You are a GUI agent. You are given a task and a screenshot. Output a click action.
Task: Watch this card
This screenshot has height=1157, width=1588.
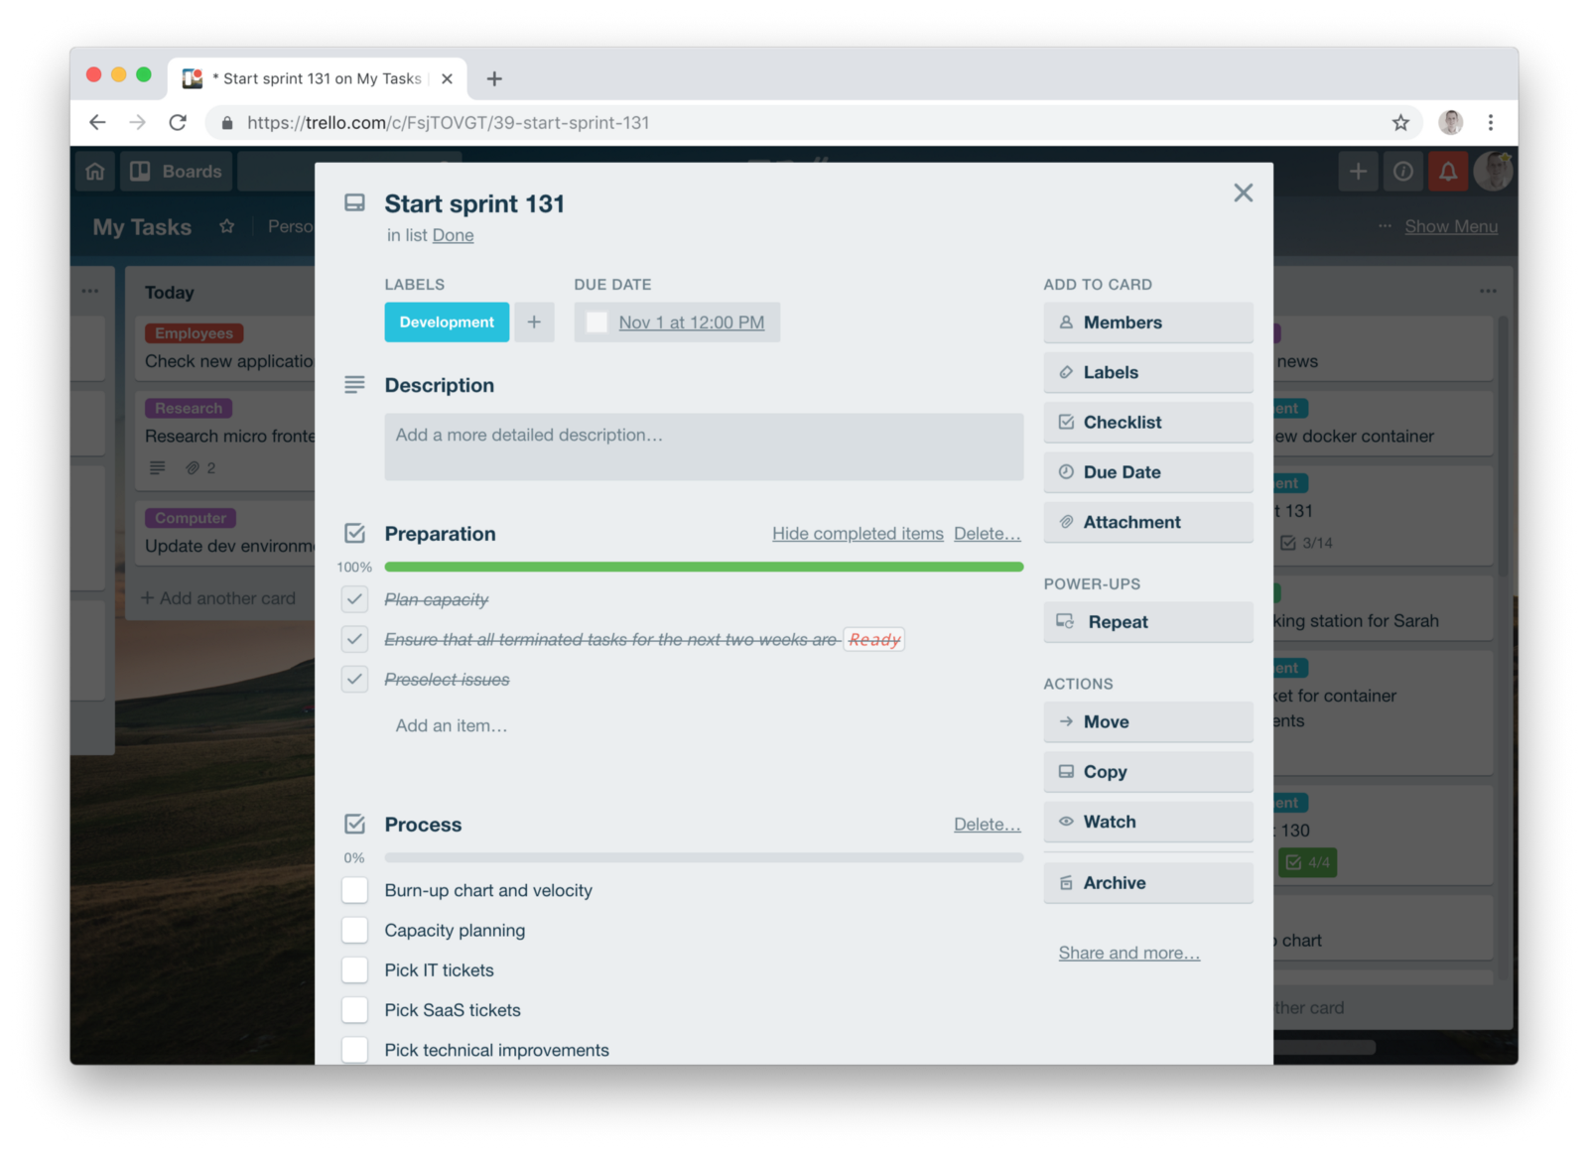[x=1147, y=822]
